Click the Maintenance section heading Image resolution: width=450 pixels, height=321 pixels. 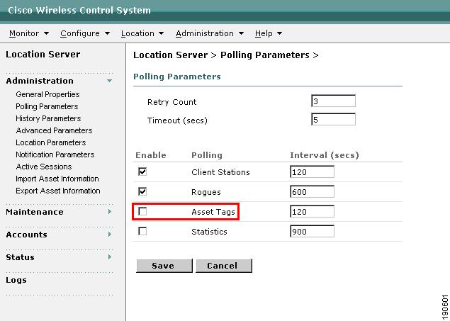click(35, 212)
